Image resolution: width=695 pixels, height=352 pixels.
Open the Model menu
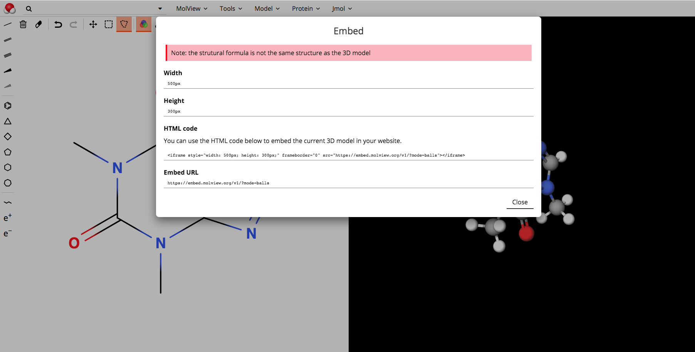coord(267,8)
